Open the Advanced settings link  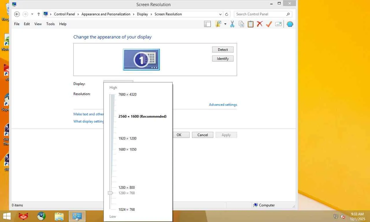pyautogui.click(x=223, y=105)
